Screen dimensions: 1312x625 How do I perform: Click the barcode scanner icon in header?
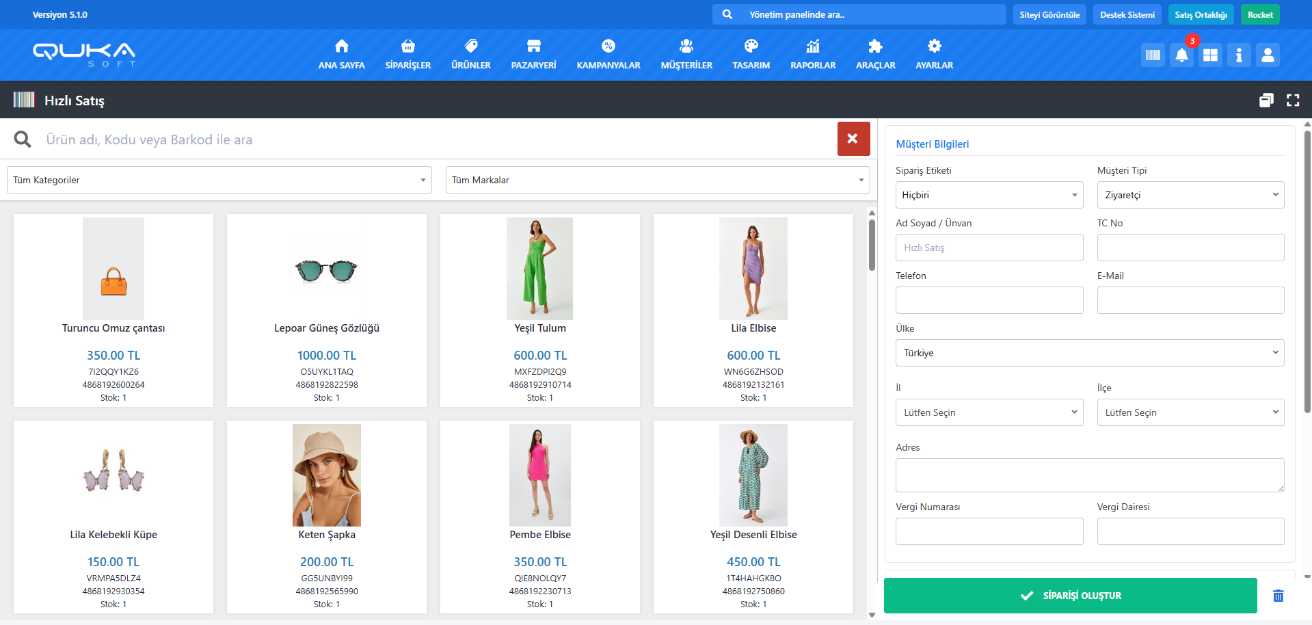1153,55
